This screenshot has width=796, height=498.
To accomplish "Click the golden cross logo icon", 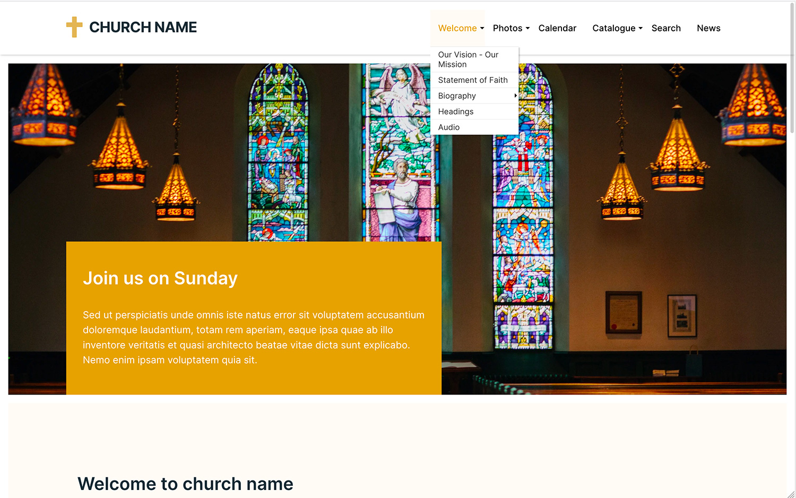I will 74,27.
